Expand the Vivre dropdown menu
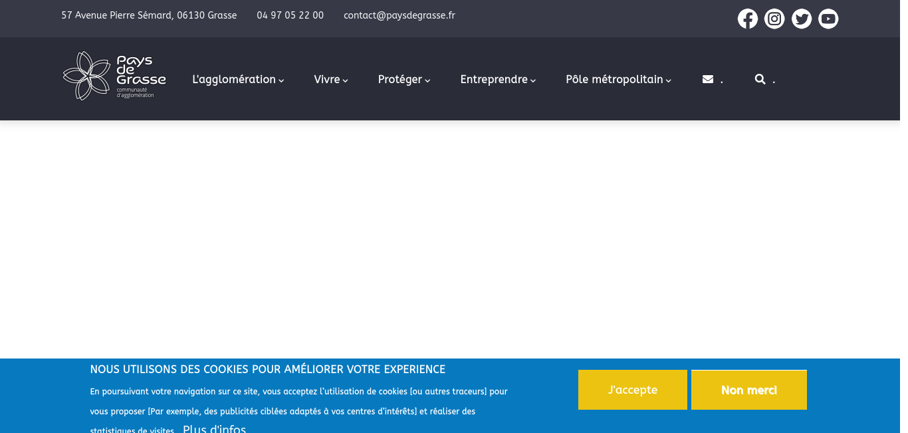The height and width of the screenshot is (433, 908). point(331,79)
